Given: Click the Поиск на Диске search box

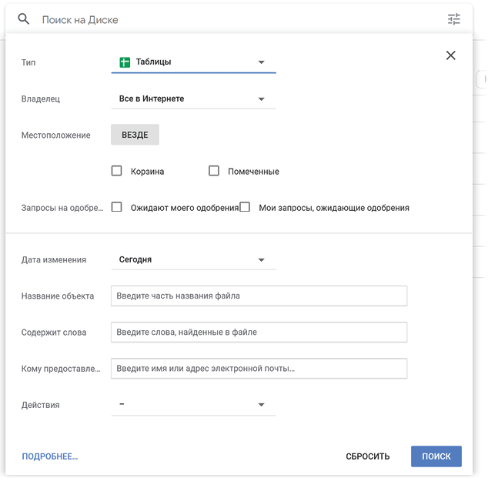Looking at the screenshot, I should (x=231, y=19).
